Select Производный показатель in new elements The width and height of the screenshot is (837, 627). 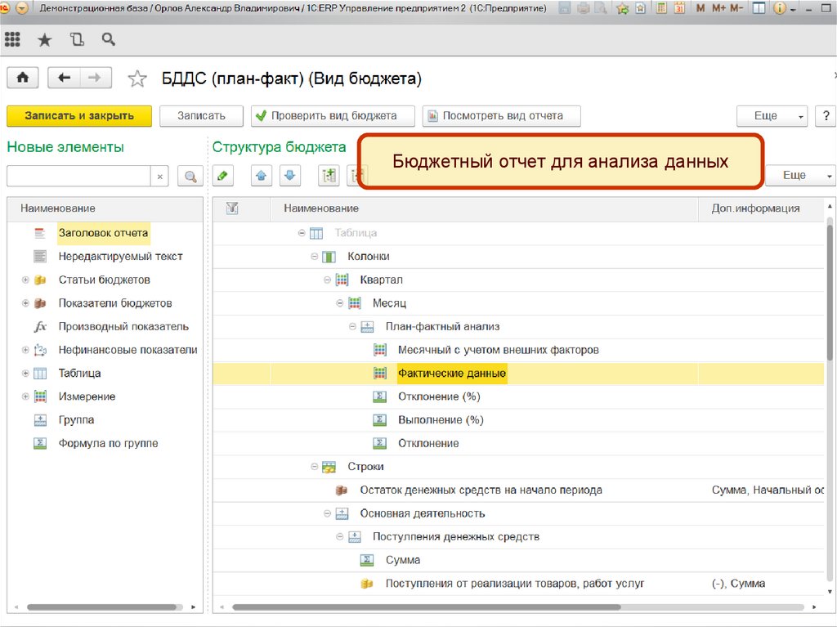[123, 327]
